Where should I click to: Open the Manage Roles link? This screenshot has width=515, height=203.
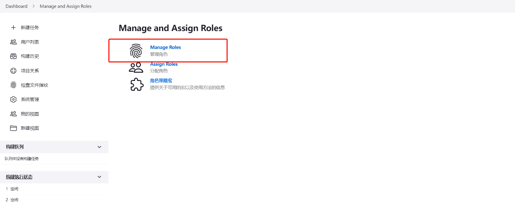[166, 47]
